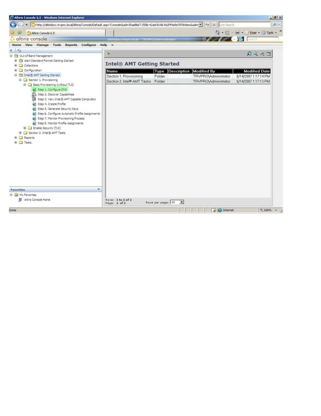This screenshot has width=321, height=416.
Task: Select the Altiris Console Home favorite
Action: 37,200
